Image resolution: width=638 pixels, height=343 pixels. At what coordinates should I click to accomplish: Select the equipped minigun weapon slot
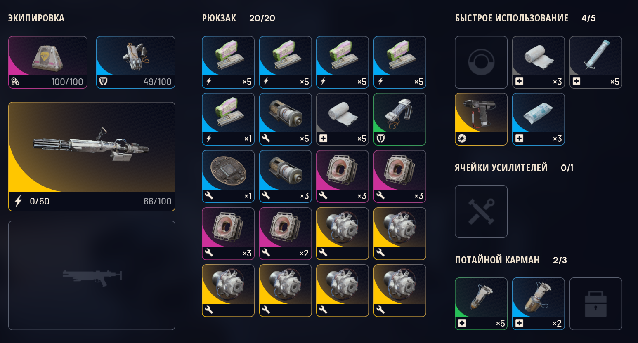92,157
